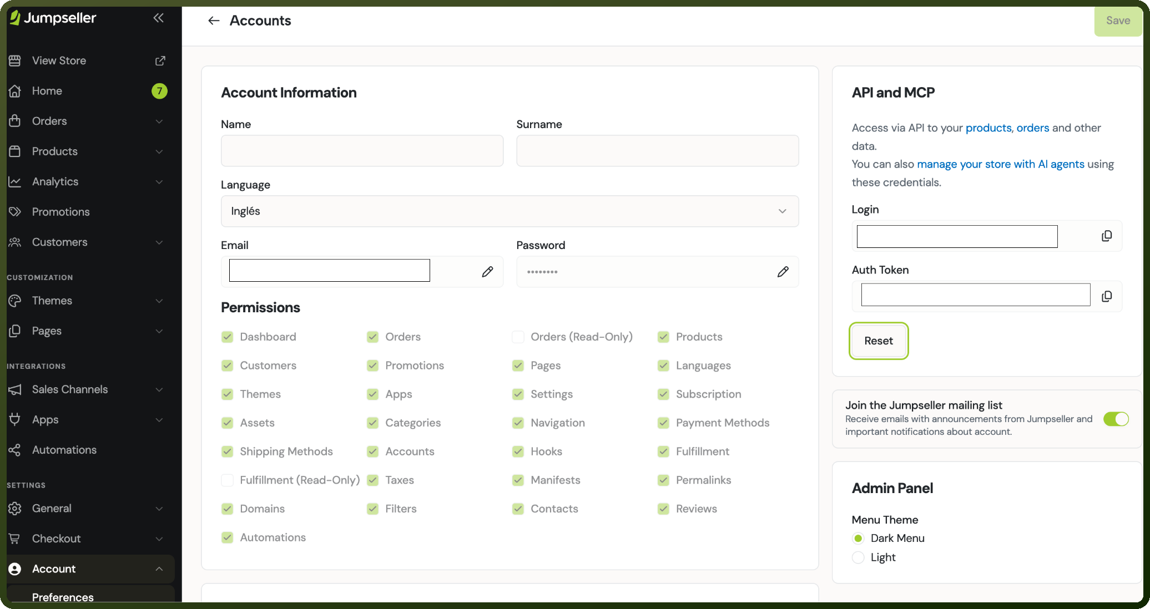Collapse the Account menu chevron
The height and width of the screenshot is (609, 1150).
tap(159, 569)
